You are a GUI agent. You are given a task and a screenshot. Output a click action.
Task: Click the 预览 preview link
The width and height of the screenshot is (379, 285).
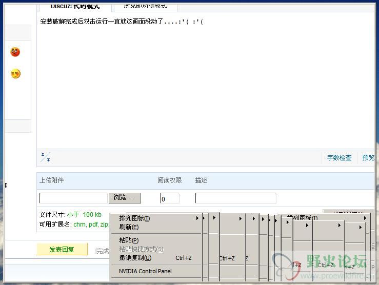tap(368, 158)
